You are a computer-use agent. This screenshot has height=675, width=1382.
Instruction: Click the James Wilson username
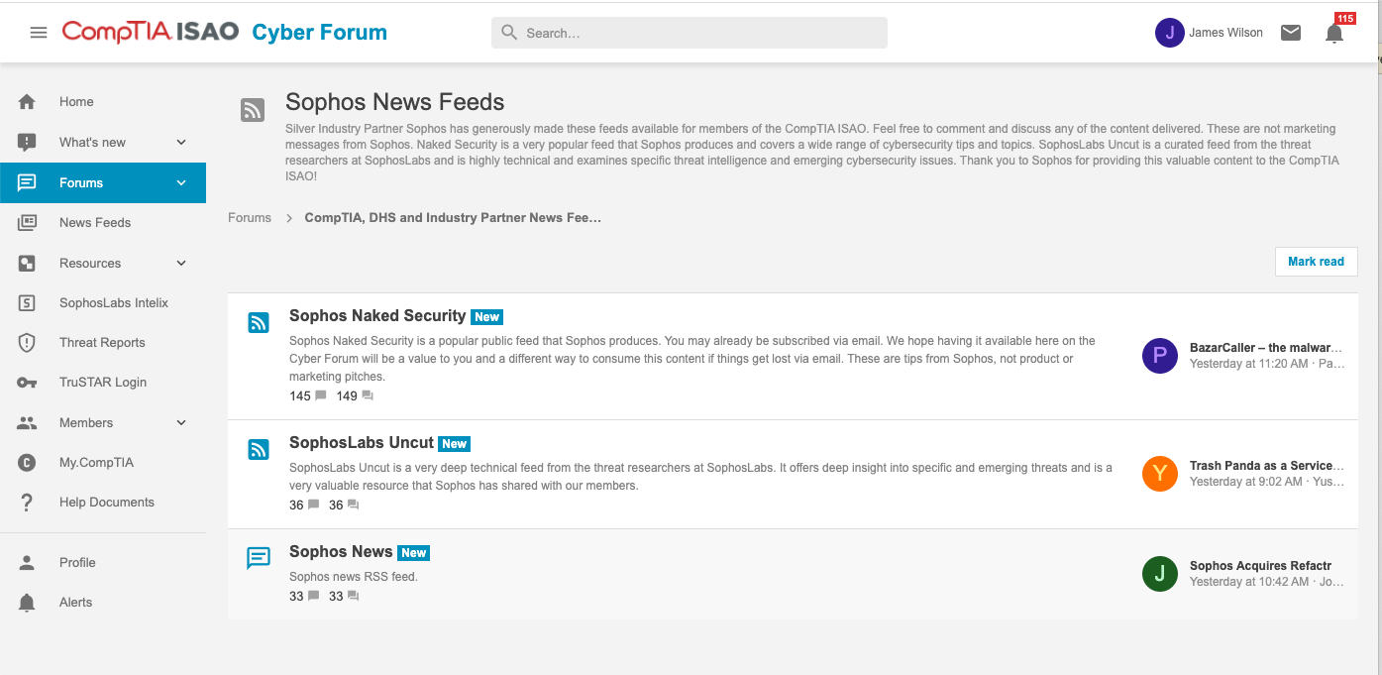tap(1225, 33)
